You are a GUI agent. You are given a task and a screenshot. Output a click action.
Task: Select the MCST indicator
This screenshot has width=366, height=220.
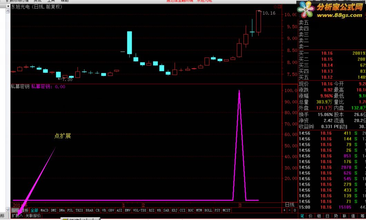click(226, 210)
